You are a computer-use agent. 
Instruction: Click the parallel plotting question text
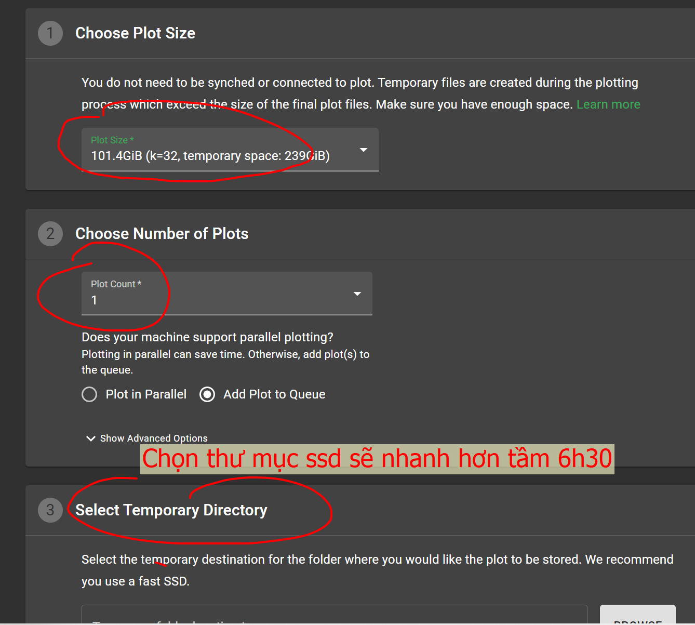click(x=207, y=337)
